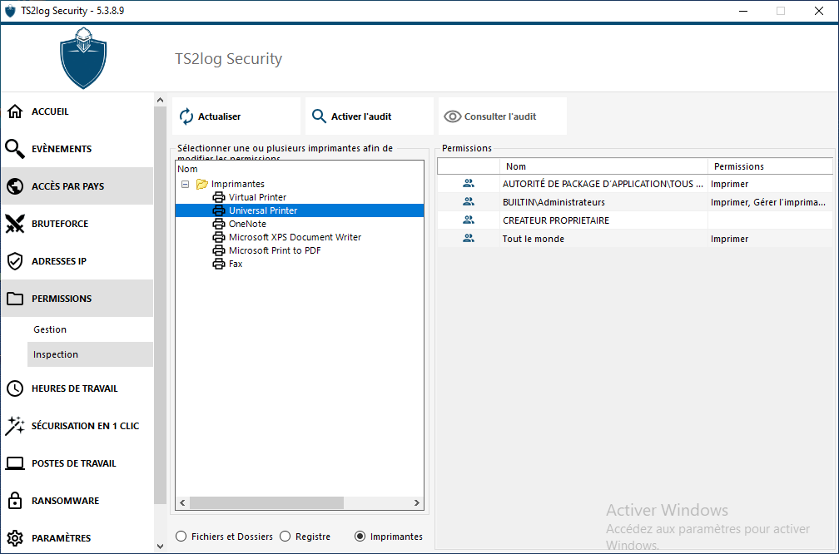Image resolution: width=839 pixels, height=554 pixels.
Task: Click the printer tree horizontal scrollbar thumb
Action: point(266,502)
